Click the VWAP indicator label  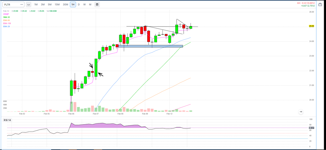[6, 14]
